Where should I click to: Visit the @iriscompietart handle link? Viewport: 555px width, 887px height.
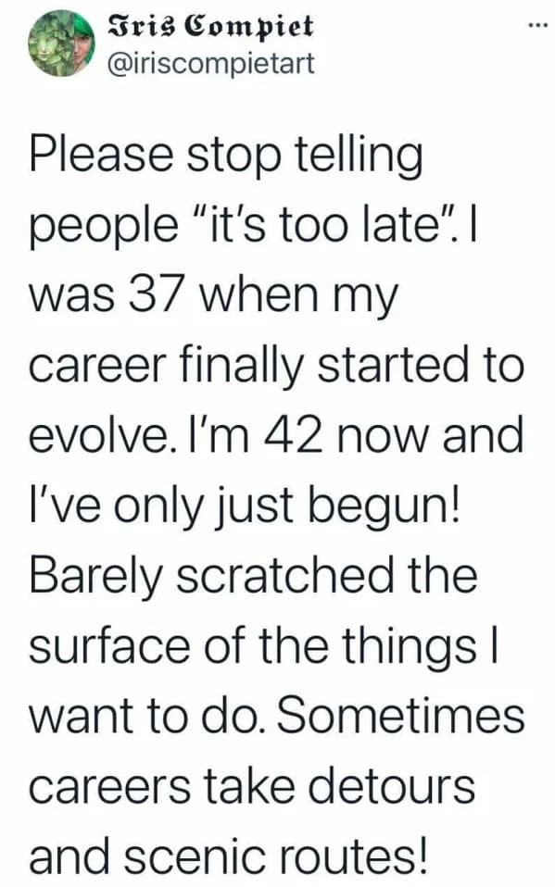click(x=210, y=63)
